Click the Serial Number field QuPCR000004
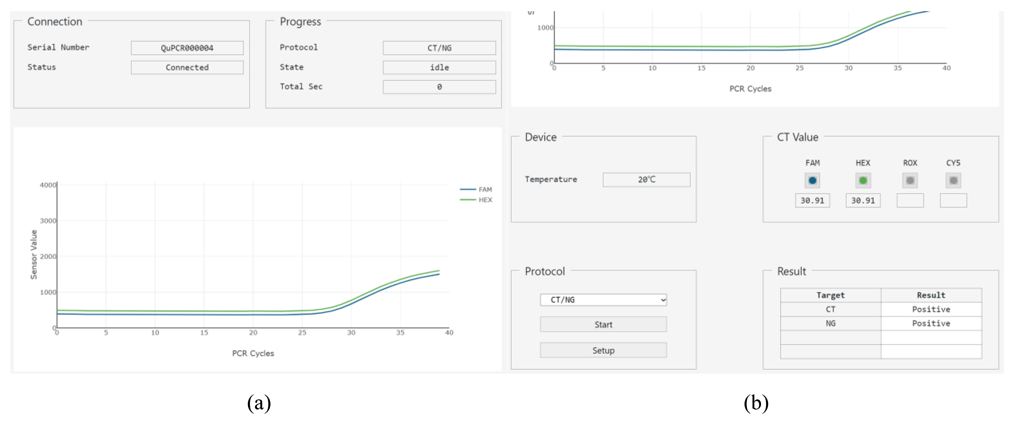The image size is (1020, 422). click(x=187, y=48)
